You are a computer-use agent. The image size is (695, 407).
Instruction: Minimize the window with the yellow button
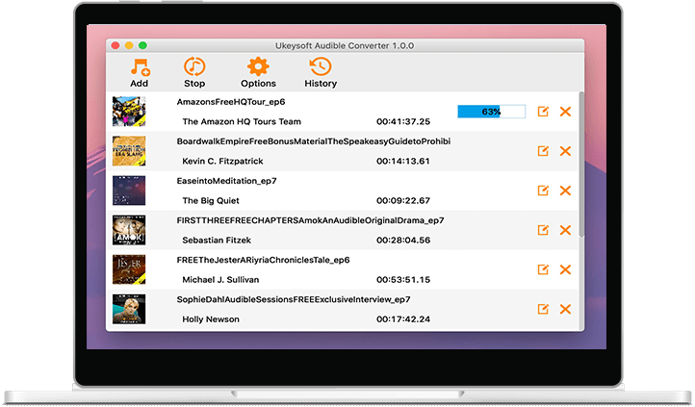[129, 45]
